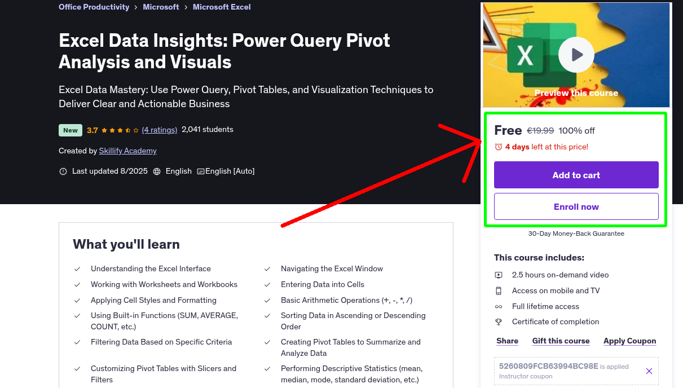Click This course includes: heading
Viewport: 683px width, 388px height.
point(539,258)
